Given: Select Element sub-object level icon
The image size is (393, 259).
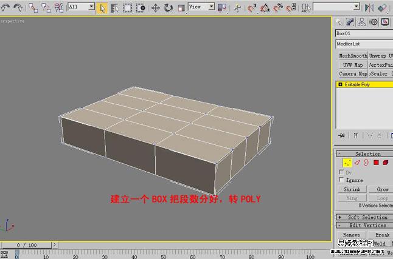Looking at the screenshot, I should pos(385,163).
